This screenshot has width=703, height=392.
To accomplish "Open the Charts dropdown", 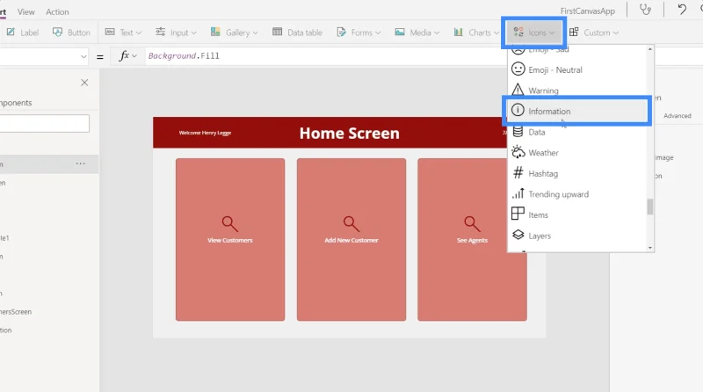I will (x=476, y=33).
